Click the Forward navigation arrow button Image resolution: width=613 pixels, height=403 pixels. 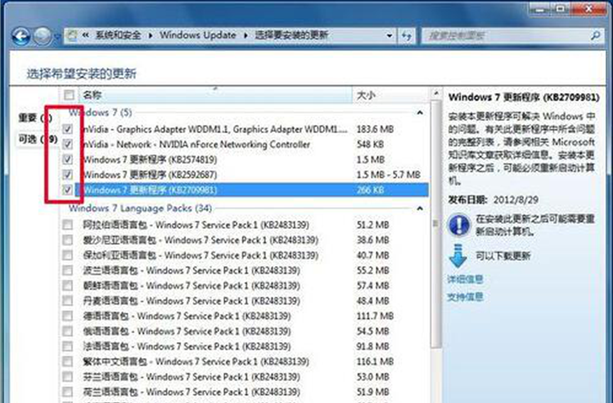(x=43, y=36)
